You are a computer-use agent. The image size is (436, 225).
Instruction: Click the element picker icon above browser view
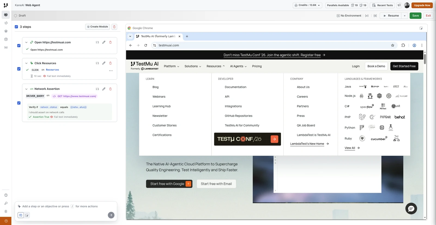pos(421,28)
